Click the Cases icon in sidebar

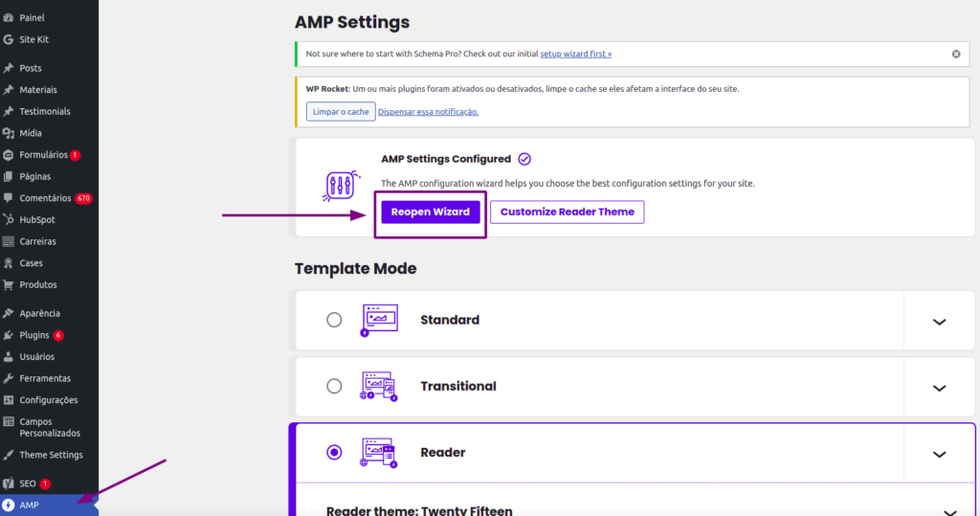[8, 263]
